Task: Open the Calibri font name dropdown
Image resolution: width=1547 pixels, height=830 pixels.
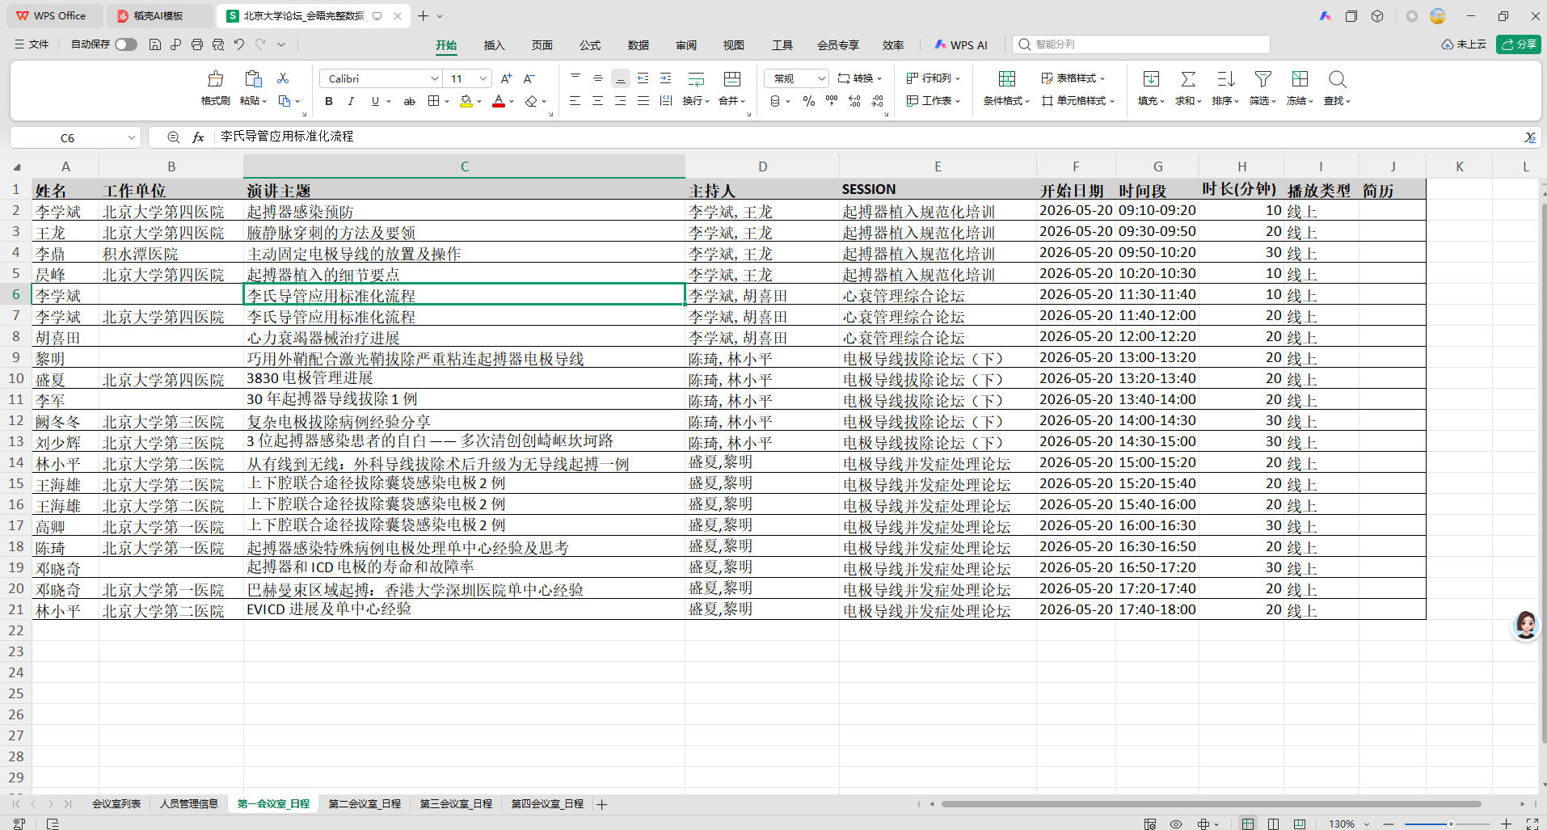Action: click(x=434, y=78)
